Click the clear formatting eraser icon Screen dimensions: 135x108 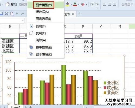click(83, 4)
